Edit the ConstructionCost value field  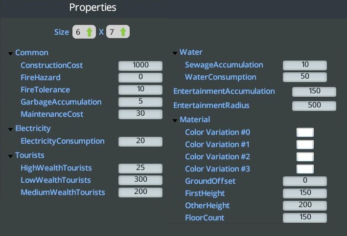click(x=140, y=65)
